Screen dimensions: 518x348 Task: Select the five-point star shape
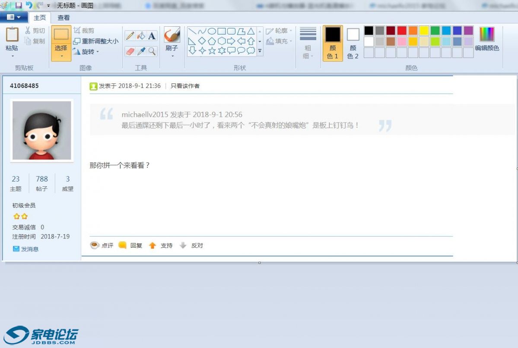point(212,51)
